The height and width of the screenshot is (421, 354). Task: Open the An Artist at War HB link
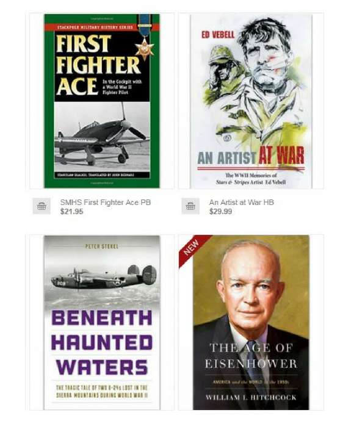point(241,203)
